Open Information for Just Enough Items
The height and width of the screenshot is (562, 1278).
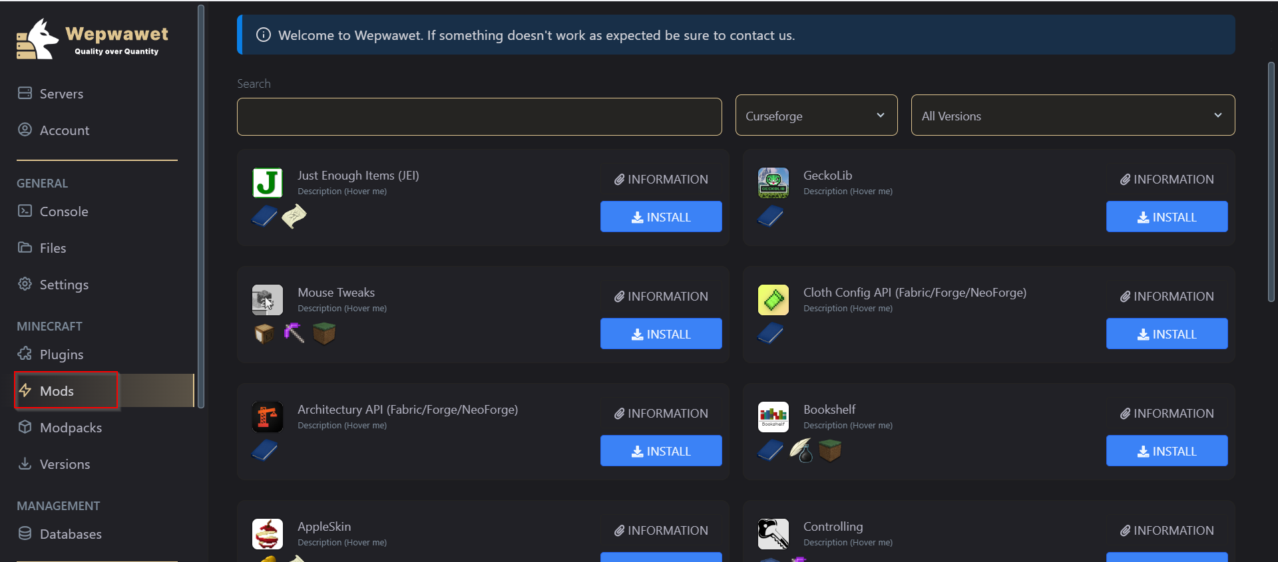tap(661, 180)
